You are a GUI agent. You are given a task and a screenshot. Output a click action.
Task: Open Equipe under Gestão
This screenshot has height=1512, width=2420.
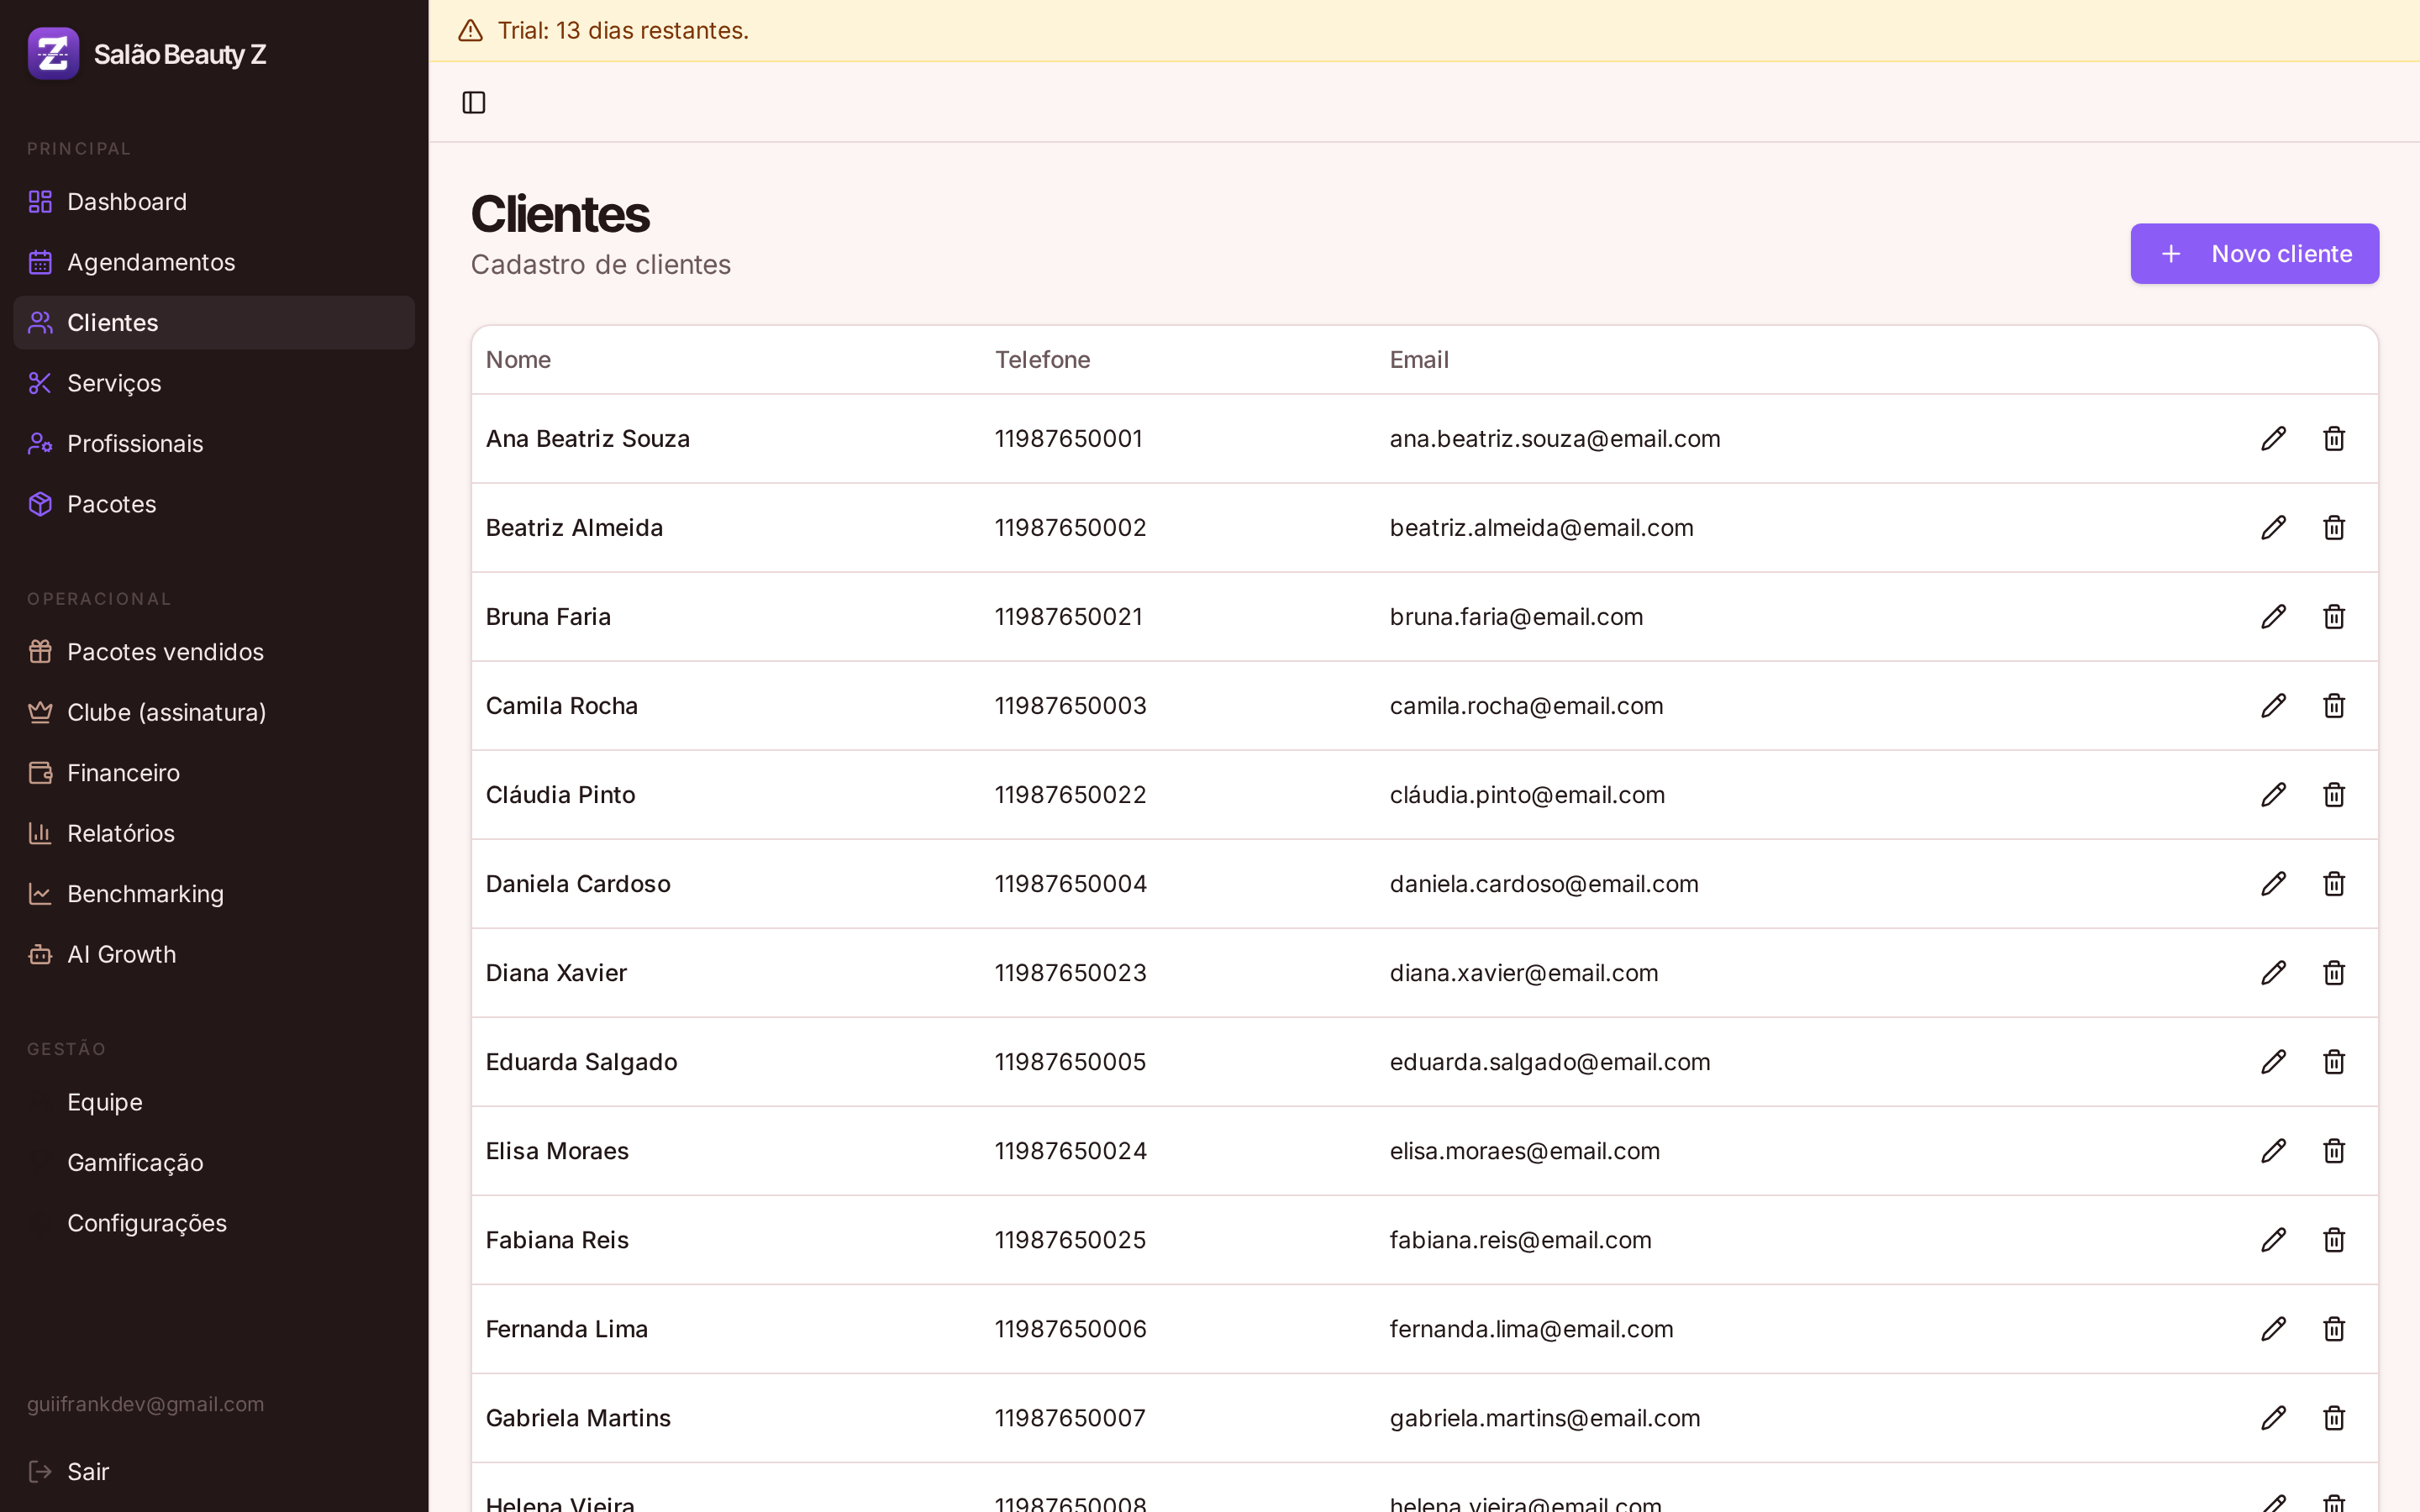tap(214, 1102)
